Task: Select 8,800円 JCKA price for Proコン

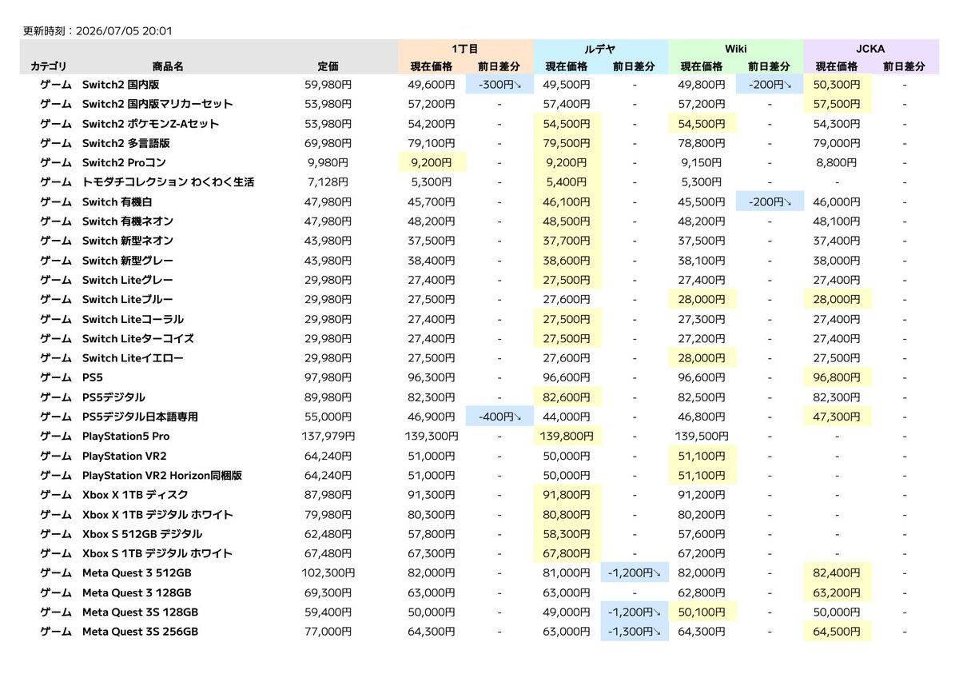Action: (x=838, y=162)
